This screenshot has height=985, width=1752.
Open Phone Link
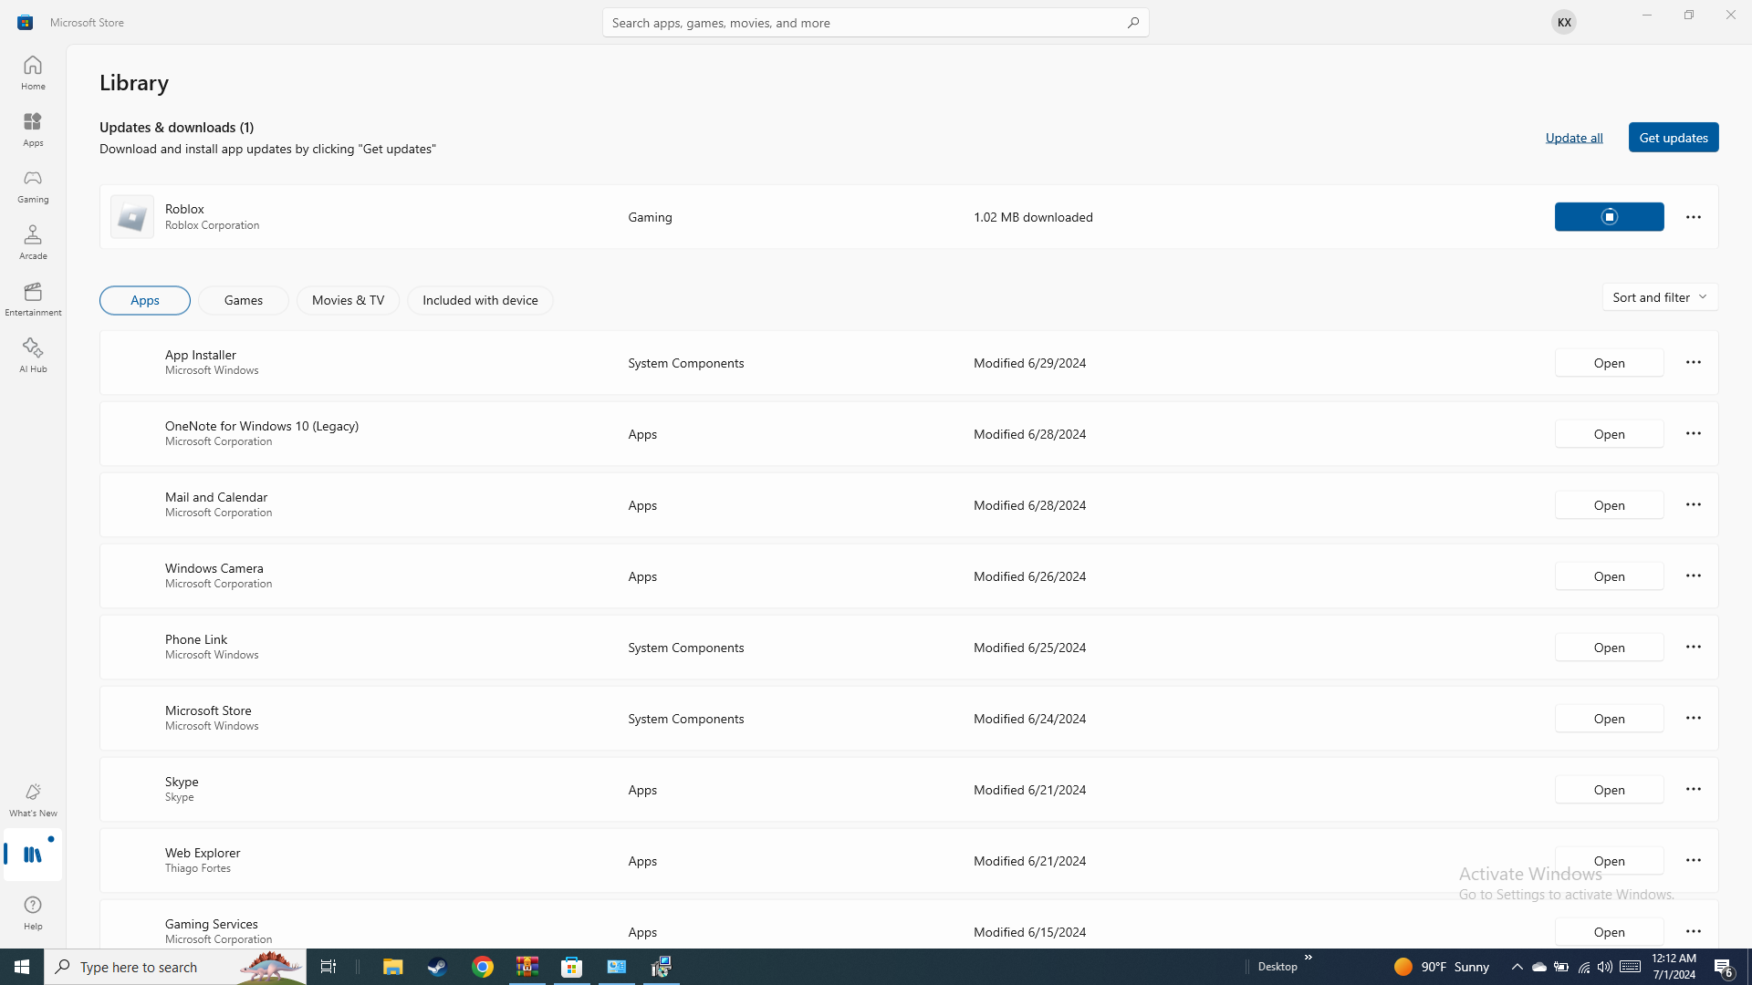1609,647
